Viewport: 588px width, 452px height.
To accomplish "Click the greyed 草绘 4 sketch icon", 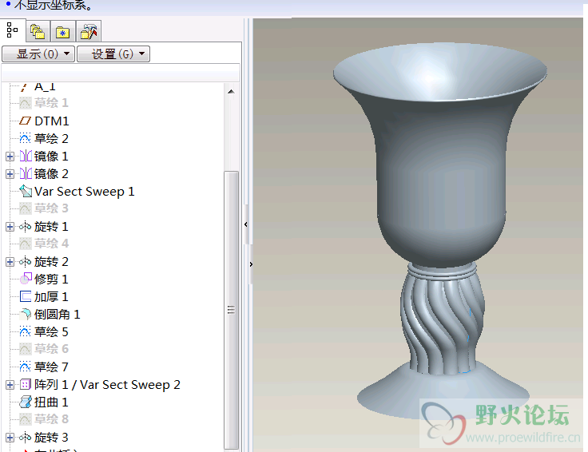I will click(x=25, y=244).
